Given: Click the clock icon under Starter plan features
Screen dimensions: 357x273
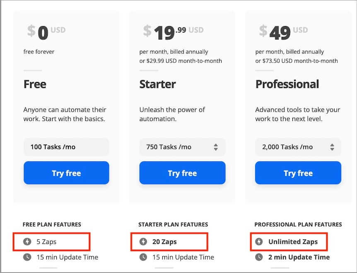Looking at the screenshot, I should [x=143, y=257].
